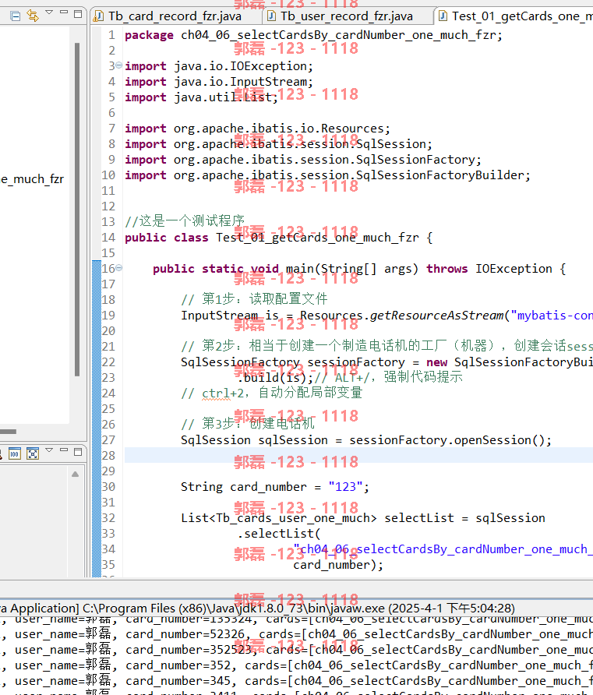Click the underlined 'ctrl' word in line 24 comment
The image size is (593, 695).
coord(216,393)
